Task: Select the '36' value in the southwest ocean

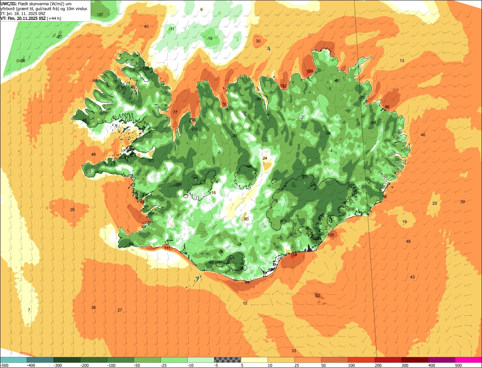Action: point(93,308)
